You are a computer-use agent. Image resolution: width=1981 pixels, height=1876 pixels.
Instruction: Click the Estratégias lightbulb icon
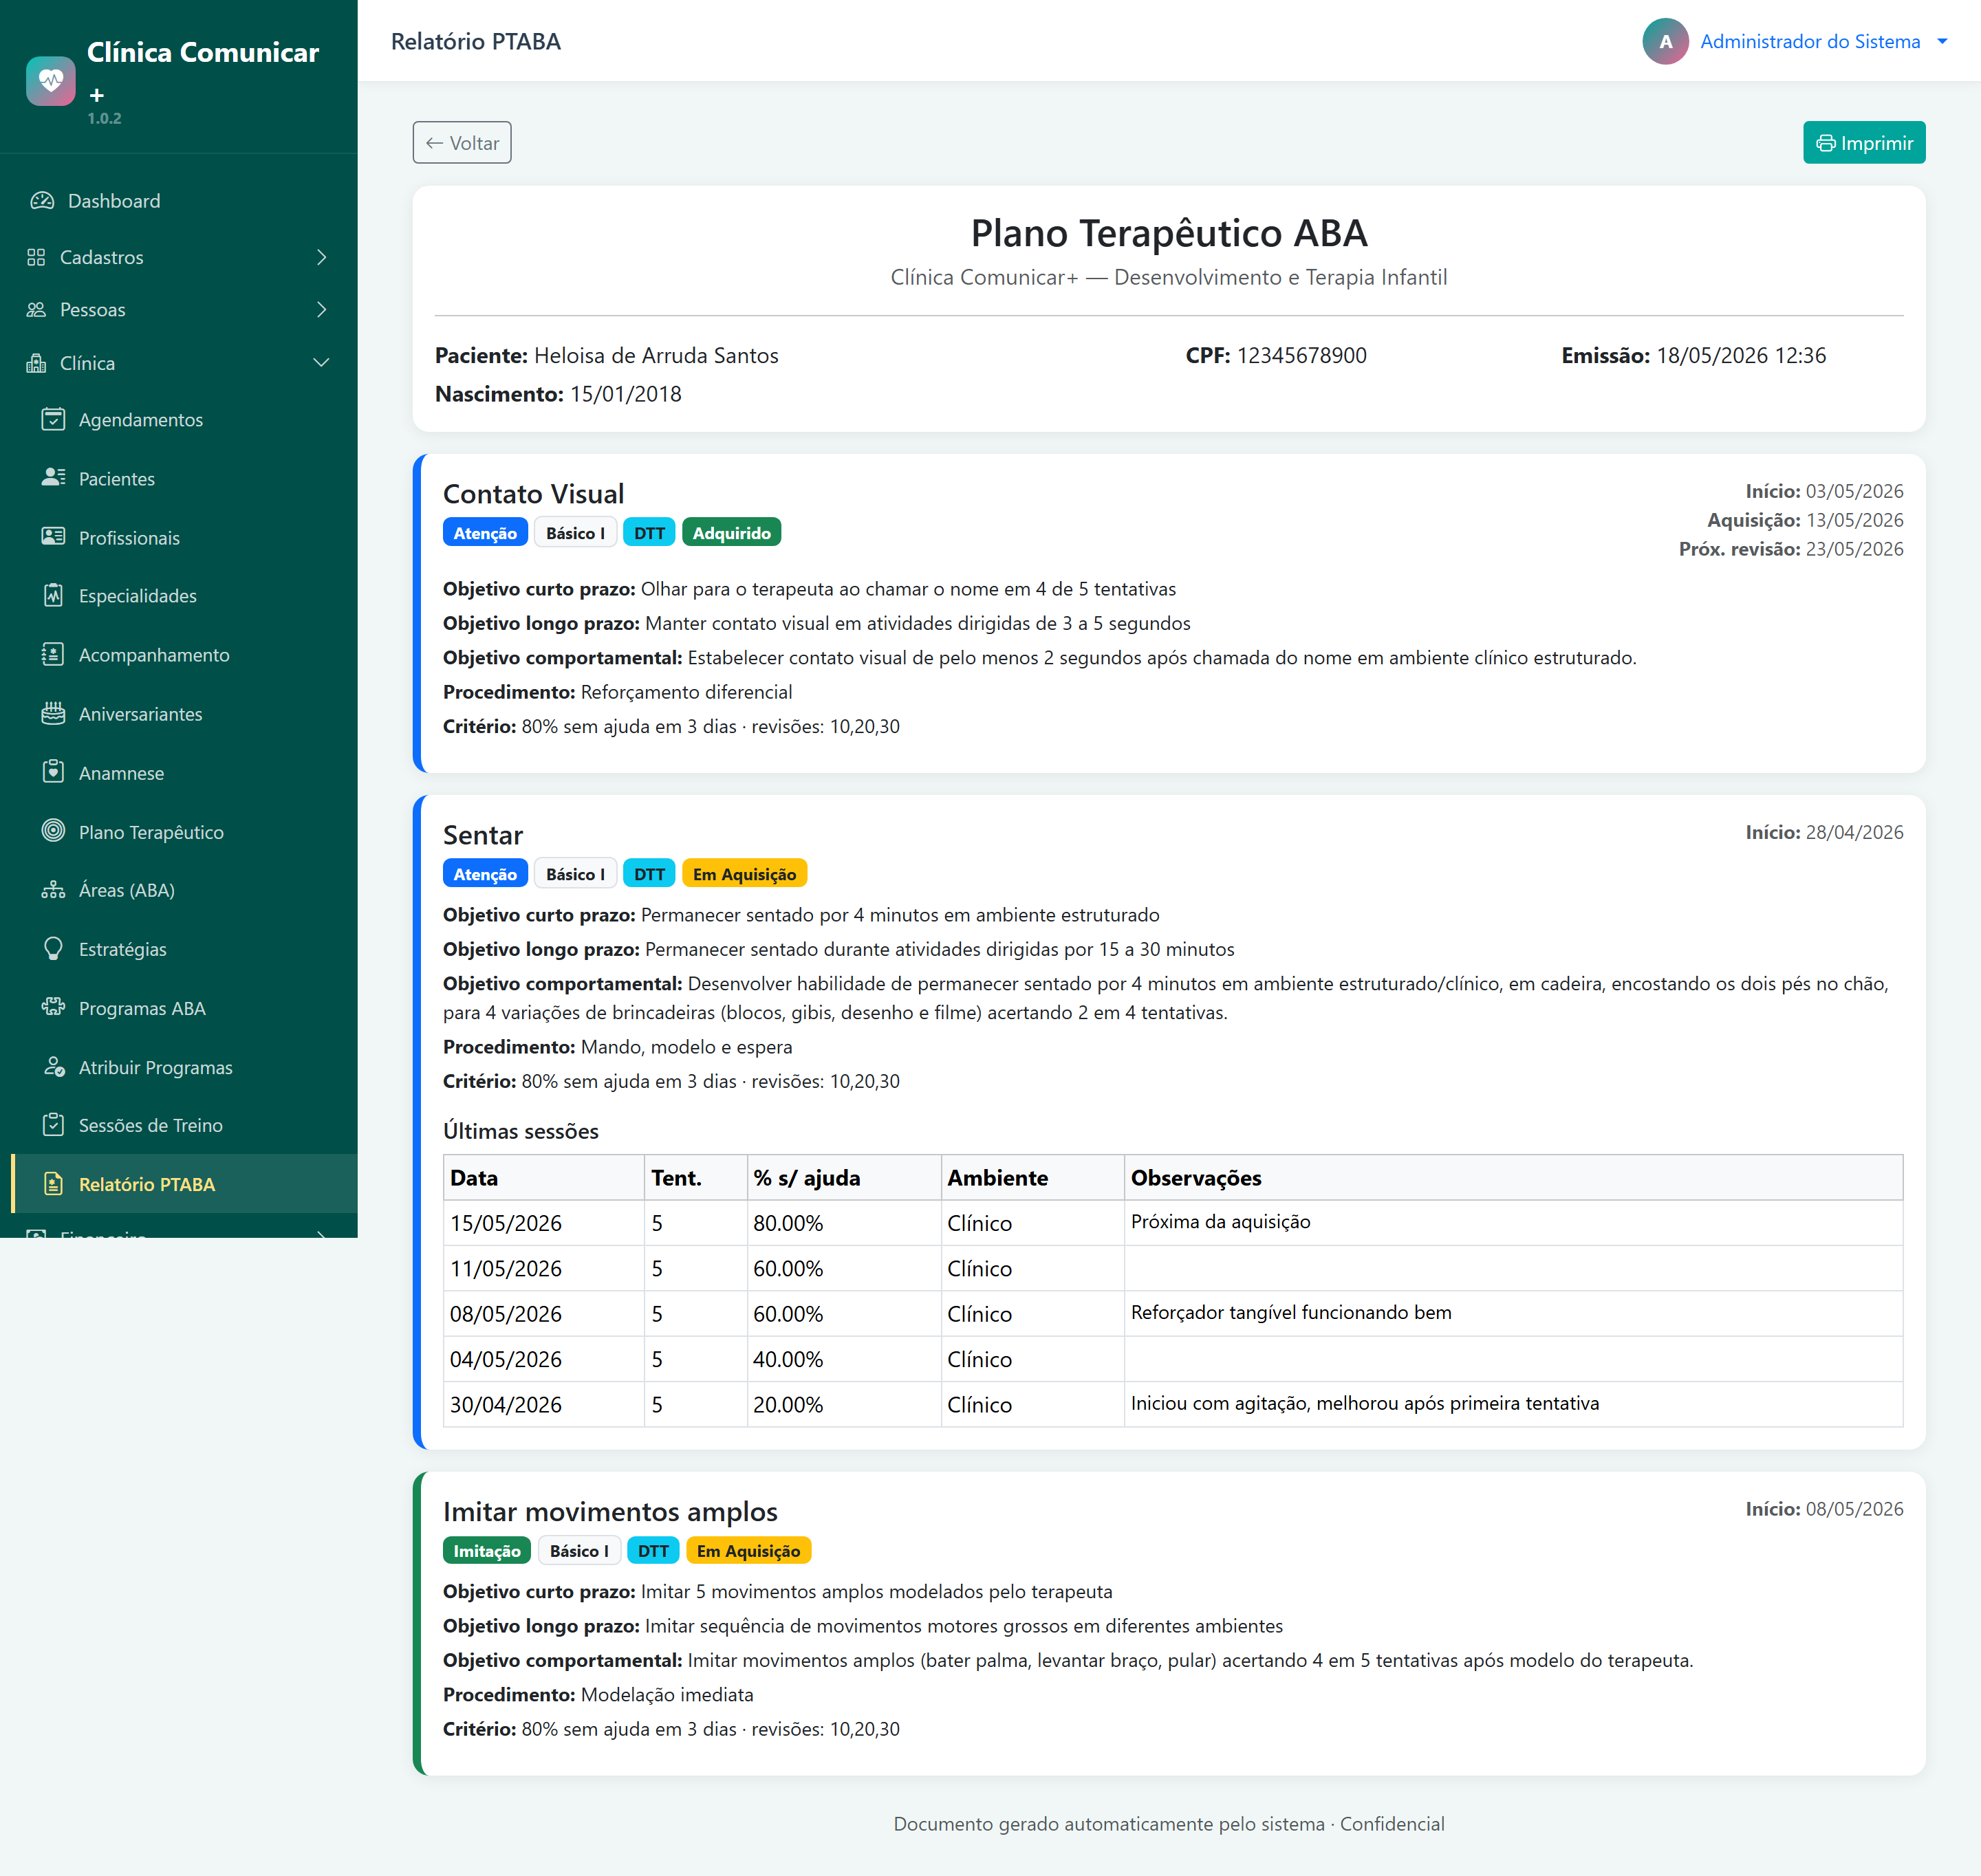(53, 949)
